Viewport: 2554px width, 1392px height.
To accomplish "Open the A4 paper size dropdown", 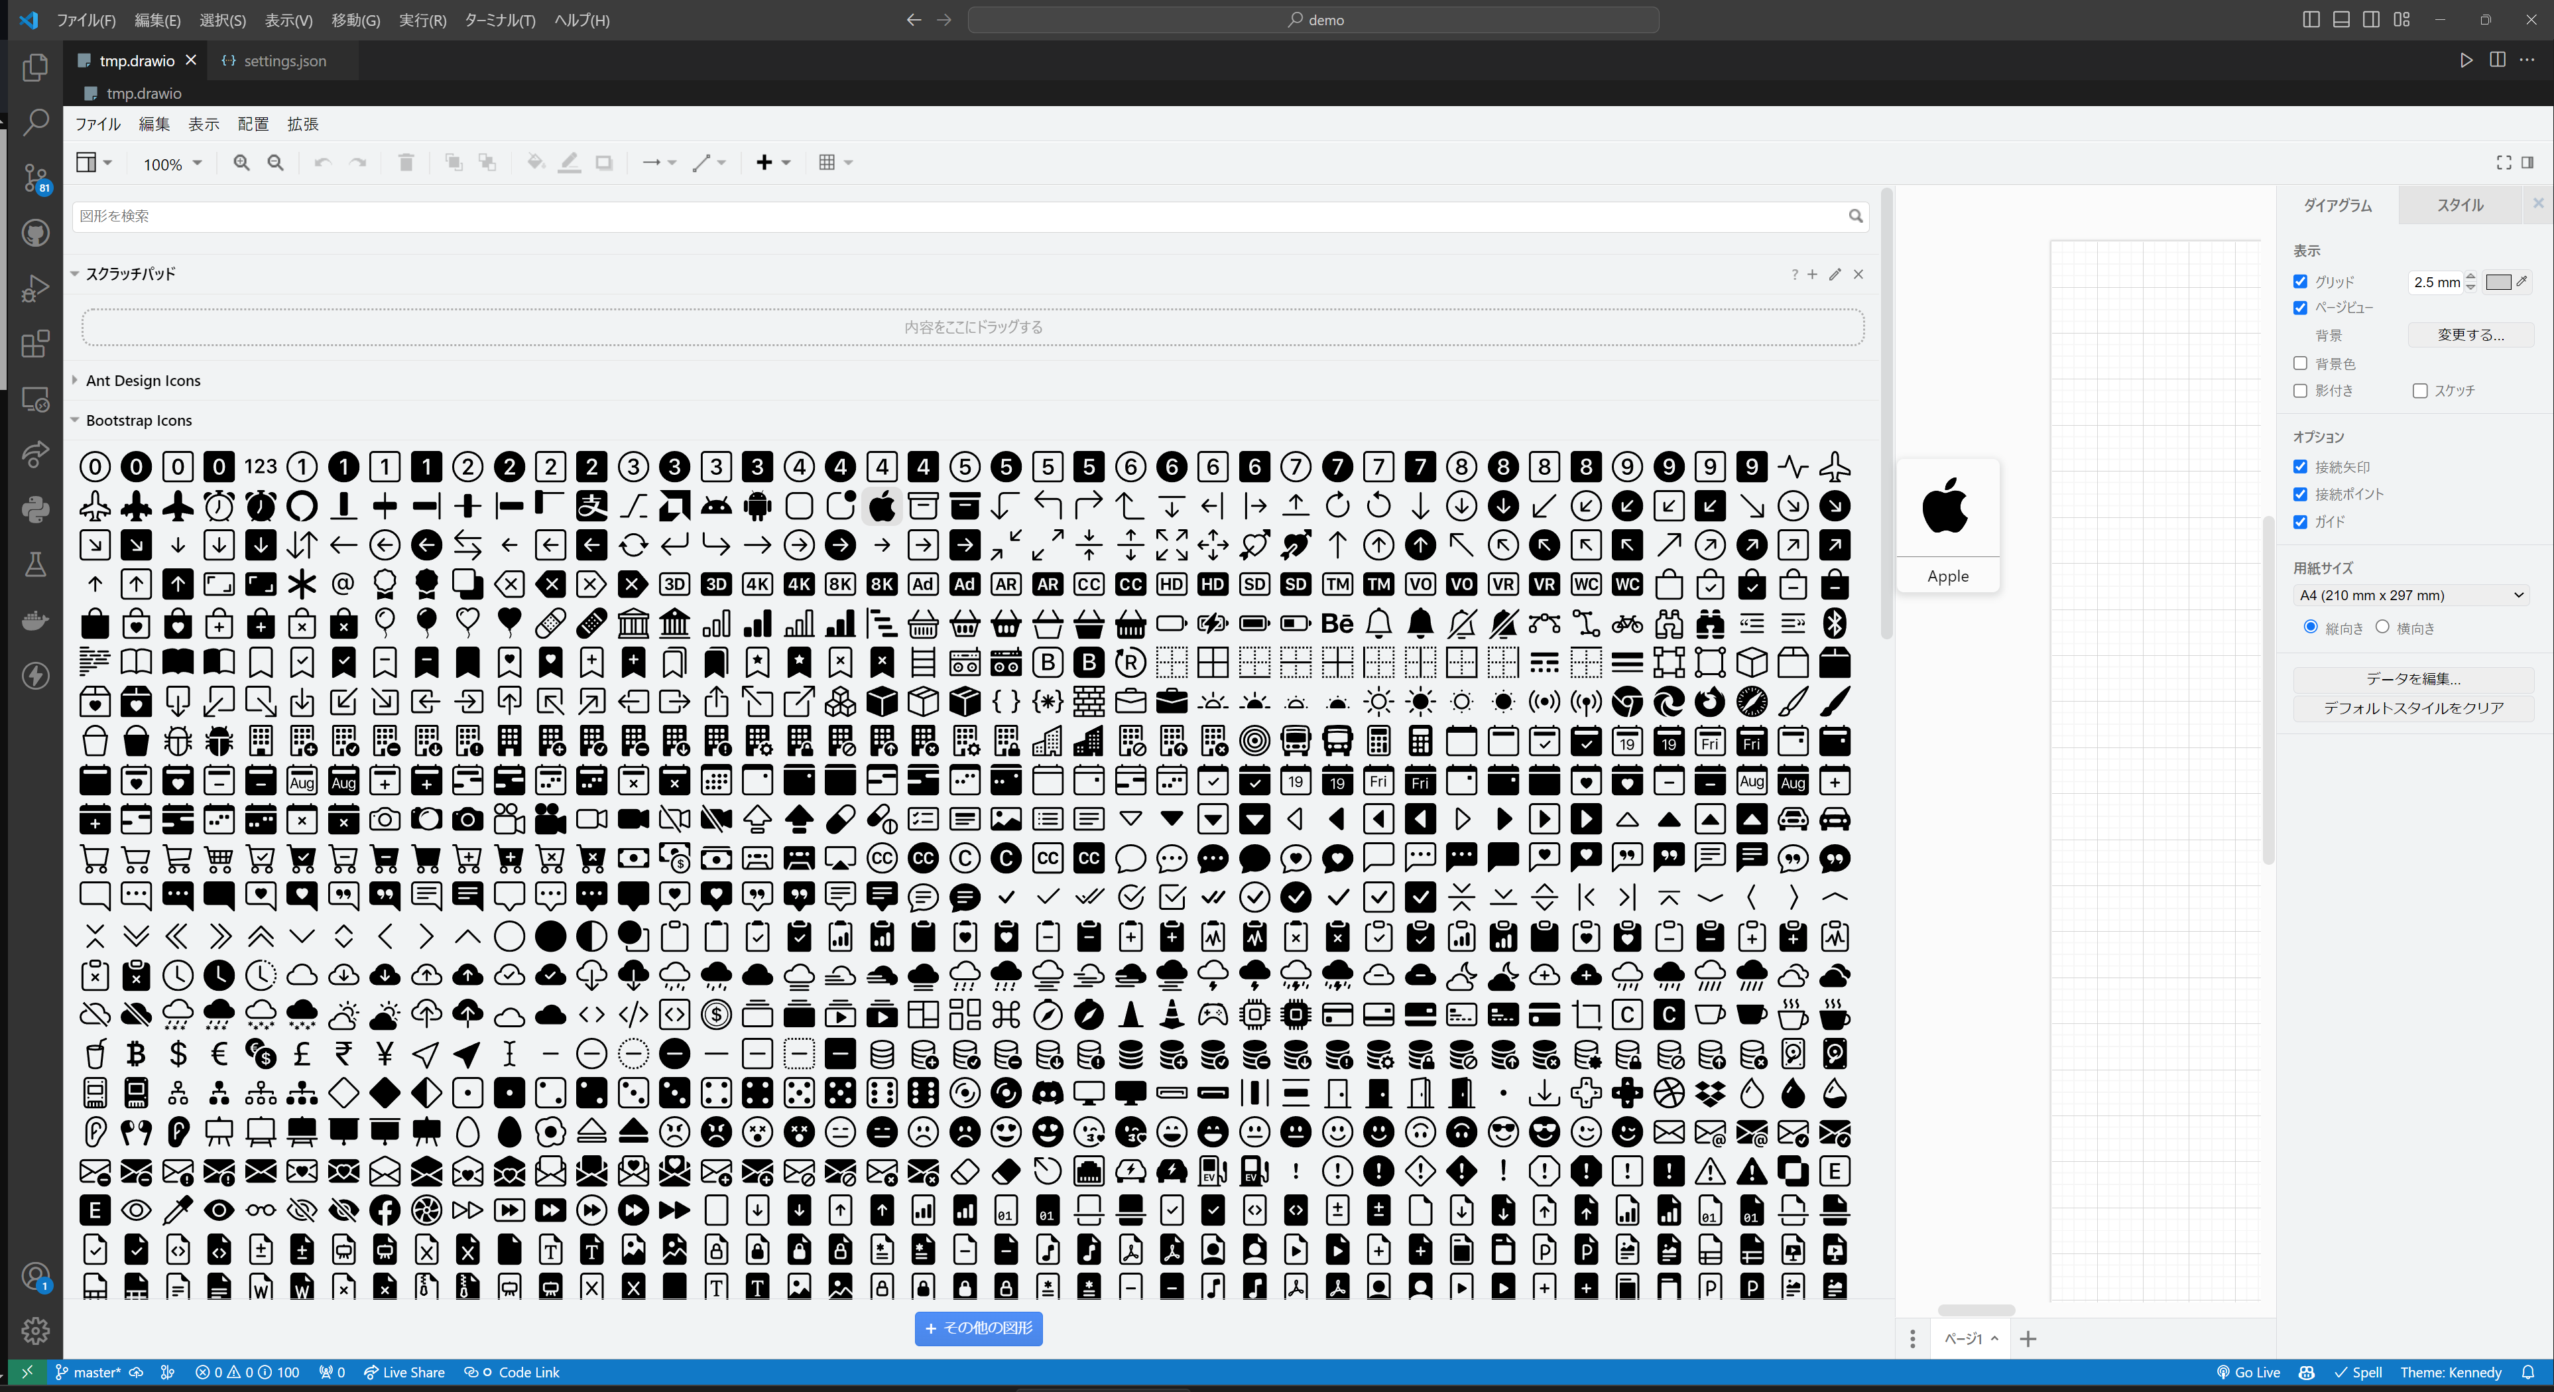I will pos(2411,595).
